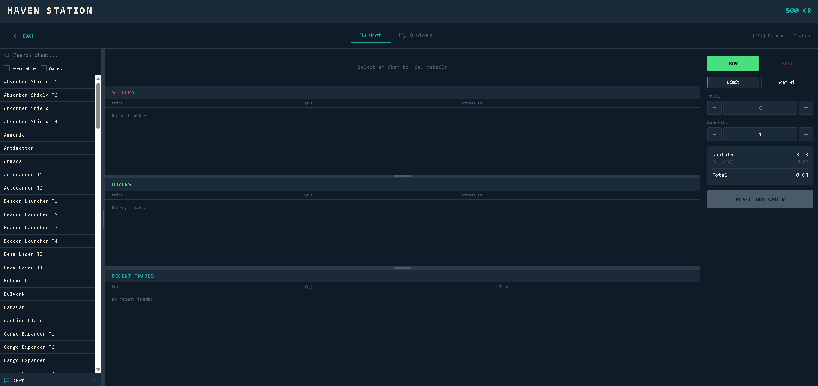Switch to Sell mode
Viewport: 818px width, 386px height.
click(787, 64)
